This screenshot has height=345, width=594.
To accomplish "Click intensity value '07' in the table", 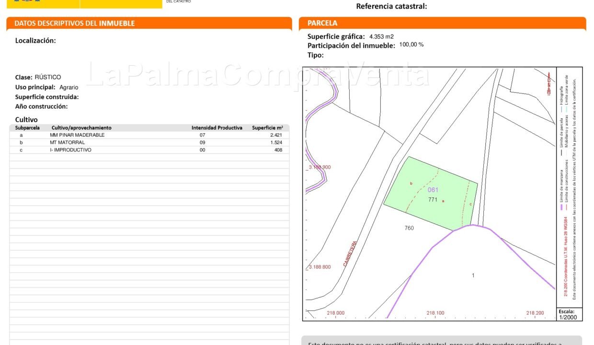I will (x=202, y=135).
